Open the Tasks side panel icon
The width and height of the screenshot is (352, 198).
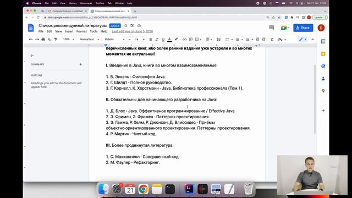(x=323, y=66)
